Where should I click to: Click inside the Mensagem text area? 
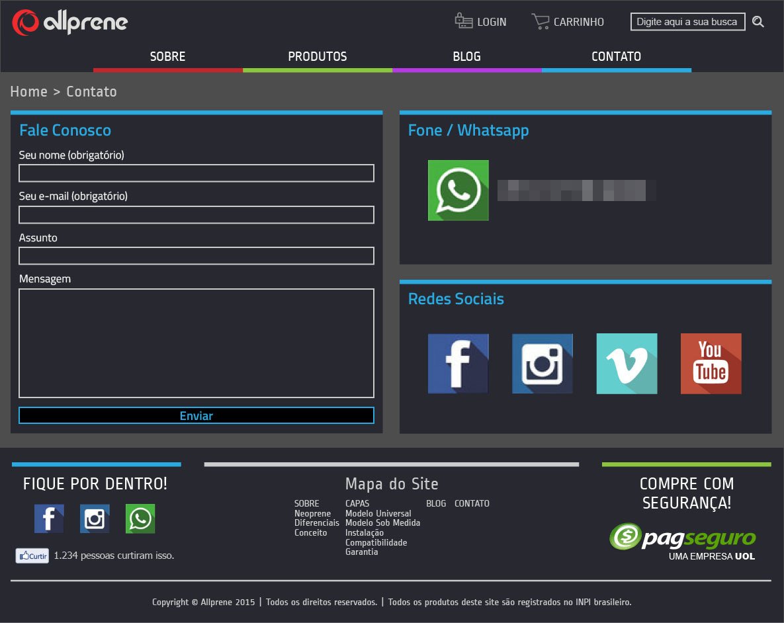click(196, 343)
